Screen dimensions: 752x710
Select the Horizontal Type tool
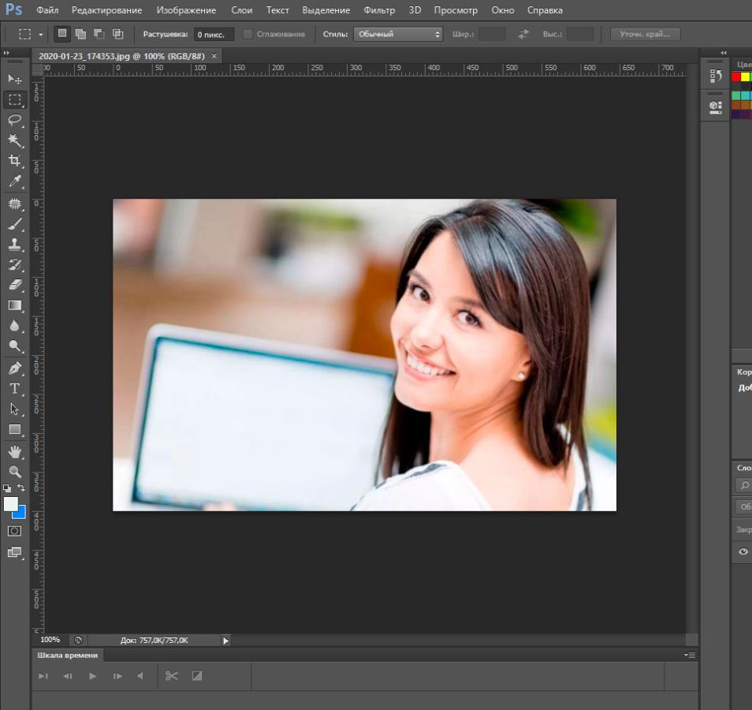[x=14, y=389]
